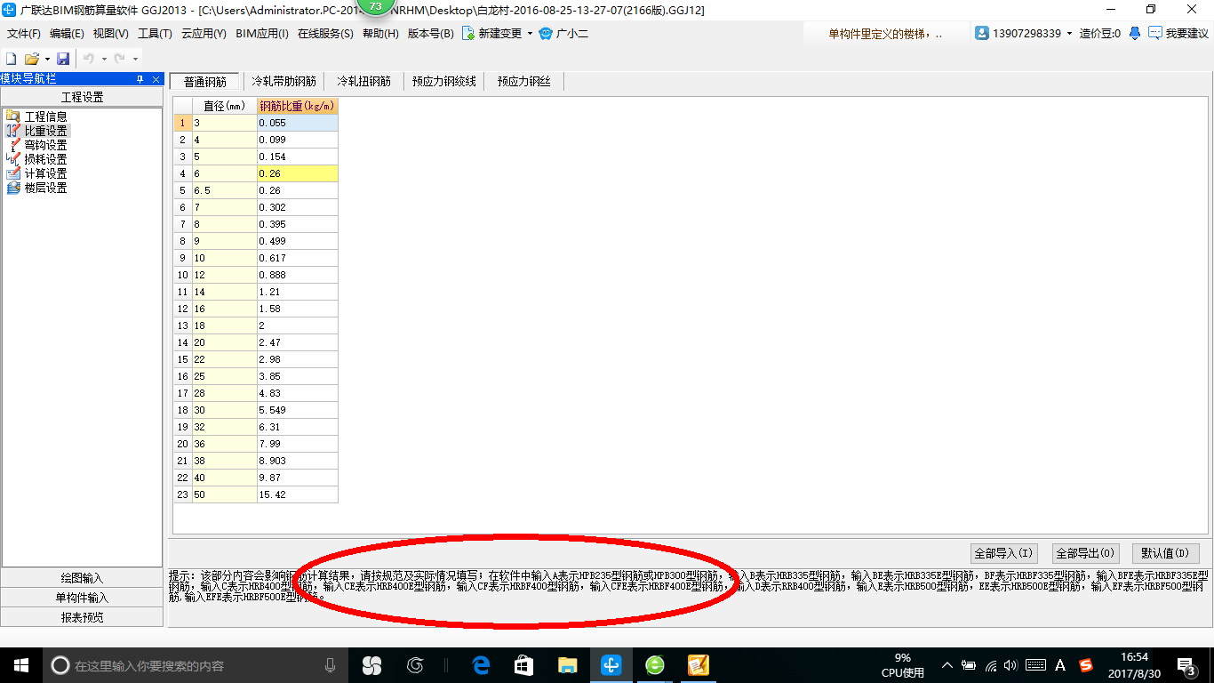Select row number 13 header
Image resolution: width=1214 pixels, height=683 pixels.
(x=182, y=325)
